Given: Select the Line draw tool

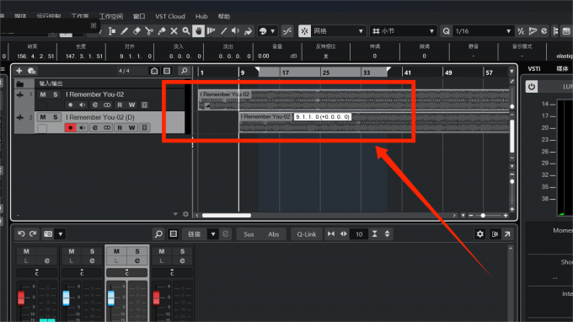Looking at the screenshot, I should pos(223,31).
